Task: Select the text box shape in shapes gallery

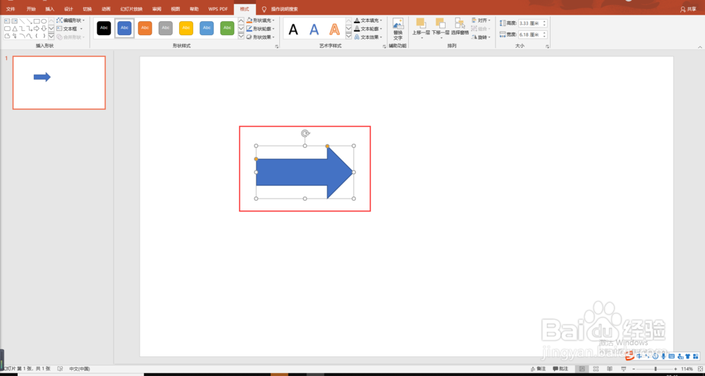Action: pos(7,21)
